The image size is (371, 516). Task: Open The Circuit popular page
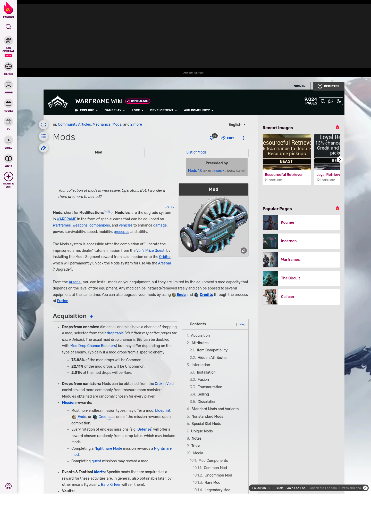(x=301, y=278)
